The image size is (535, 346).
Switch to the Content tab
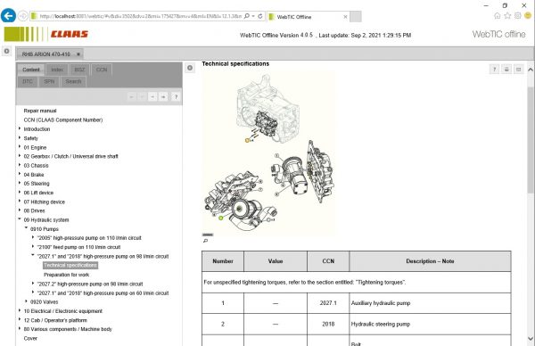(x=31, y=70)
